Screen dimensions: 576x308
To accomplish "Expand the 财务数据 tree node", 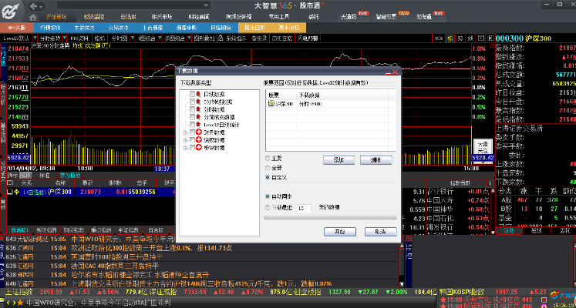I will click(x=183, y=132).
